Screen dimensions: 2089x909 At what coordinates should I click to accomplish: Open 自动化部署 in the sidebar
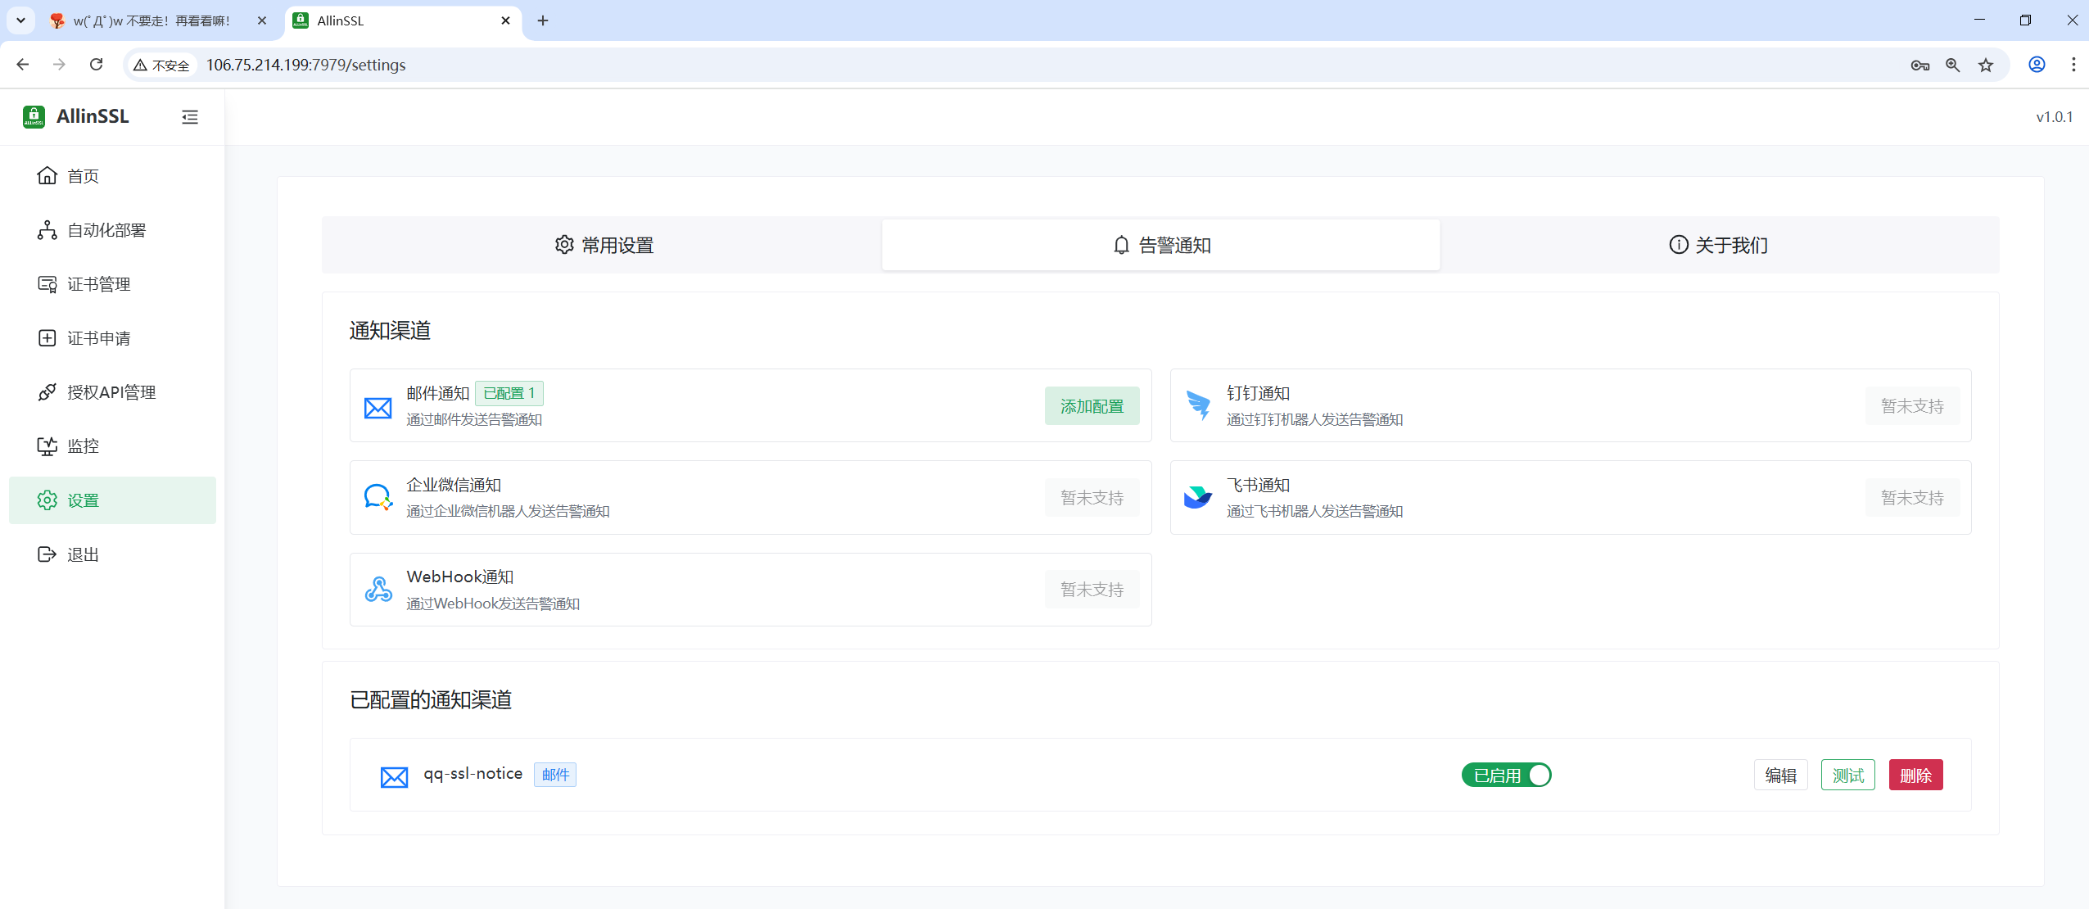[112, 230]
